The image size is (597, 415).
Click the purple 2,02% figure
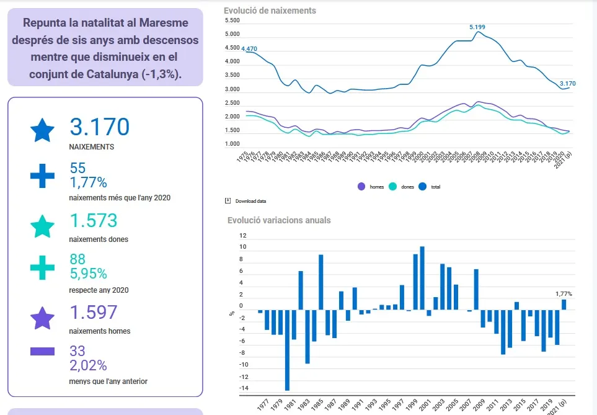pos(88,365)
